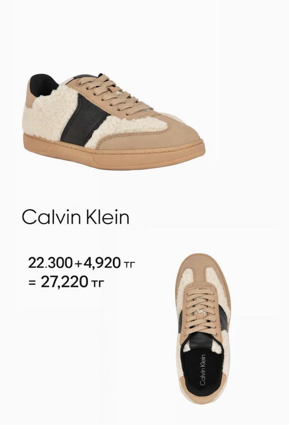The height and width of the screenshot is (425, 289).
Task: Click the 22.300 base price amount
Action: tap(50, 263)
